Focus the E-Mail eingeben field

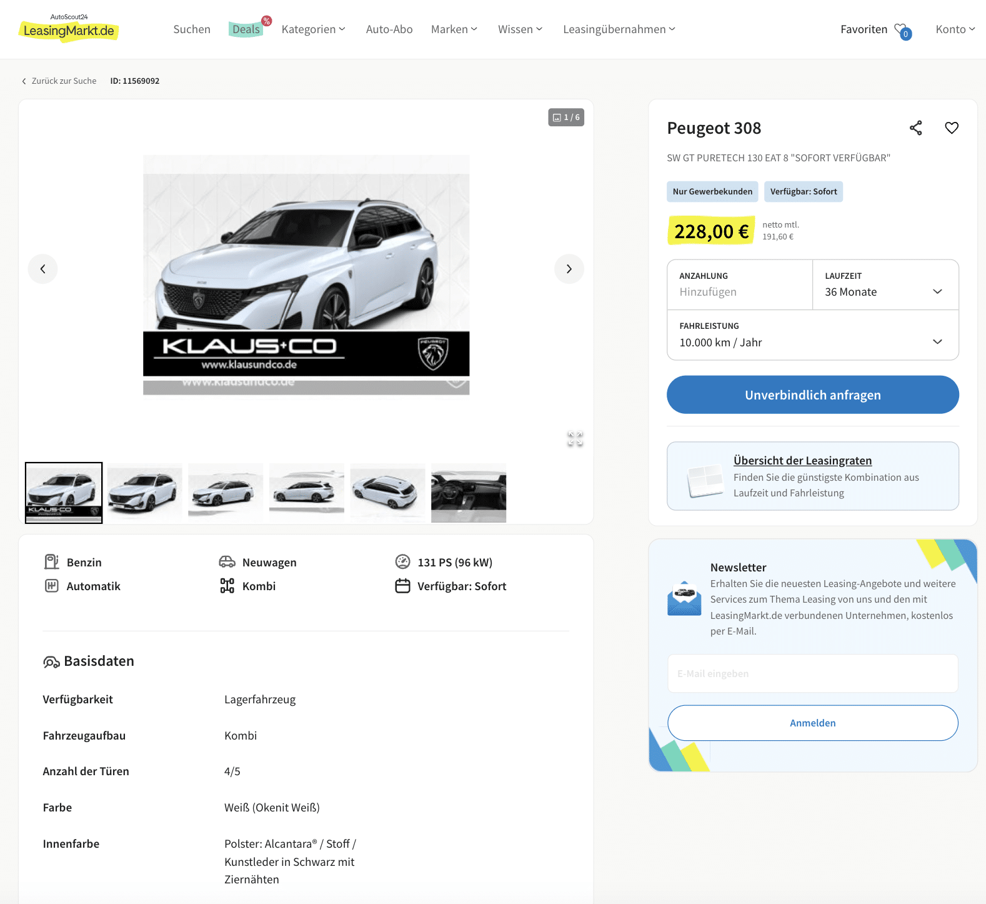pos(813,673)
